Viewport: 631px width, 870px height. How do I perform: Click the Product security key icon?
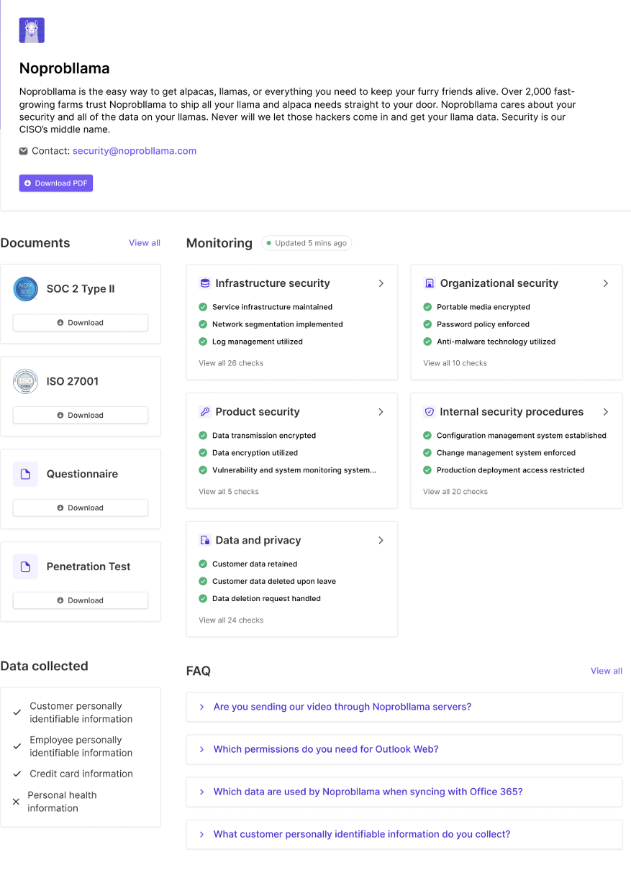(205, 412)
